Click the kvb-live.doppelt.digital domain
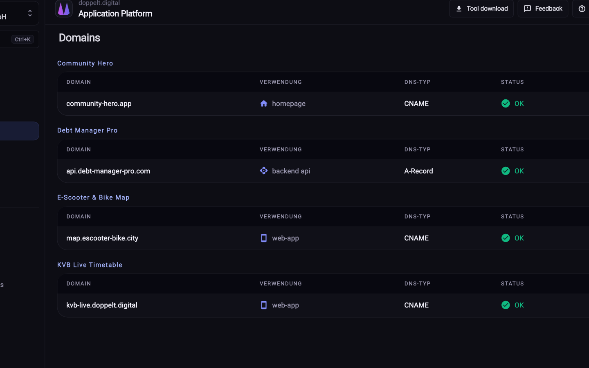589x368 pixels. tap(102, 305)
